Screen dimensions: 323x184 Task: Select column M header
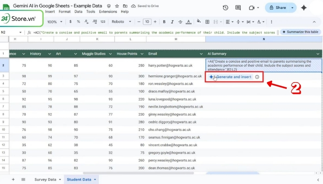[176, 39]
